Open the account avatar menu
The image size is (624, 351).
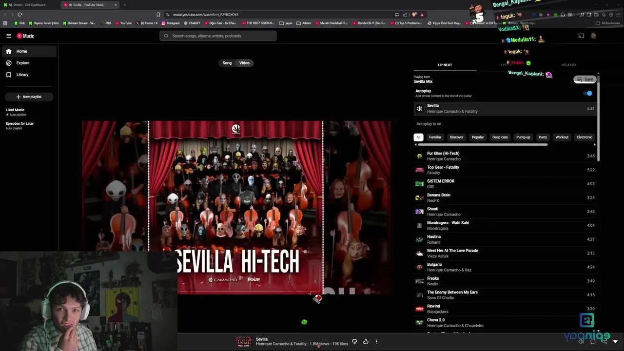[593, 36]
